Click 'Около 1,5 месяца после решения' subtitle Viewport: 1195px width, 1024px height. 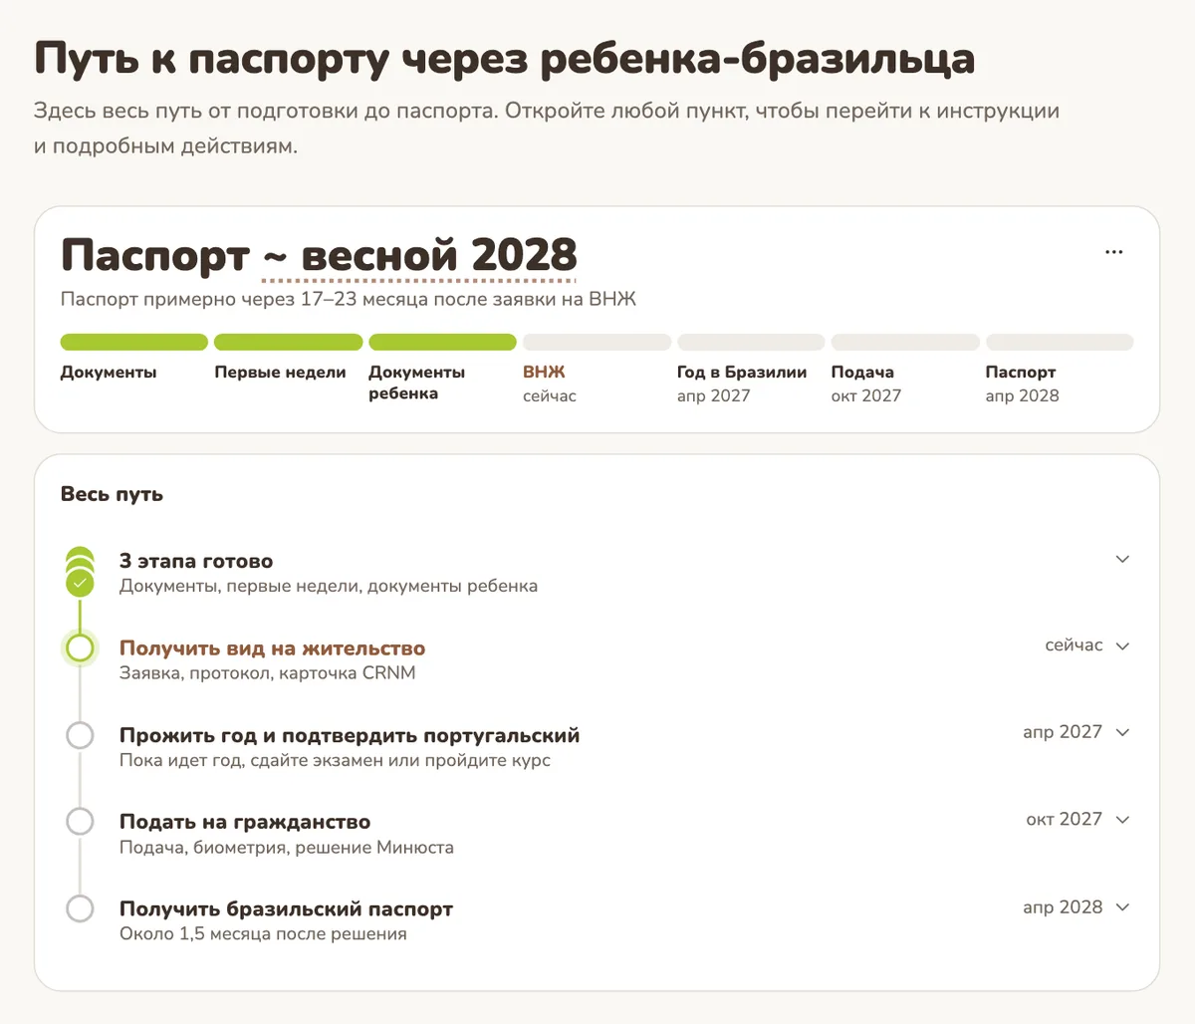pos(263,933)
